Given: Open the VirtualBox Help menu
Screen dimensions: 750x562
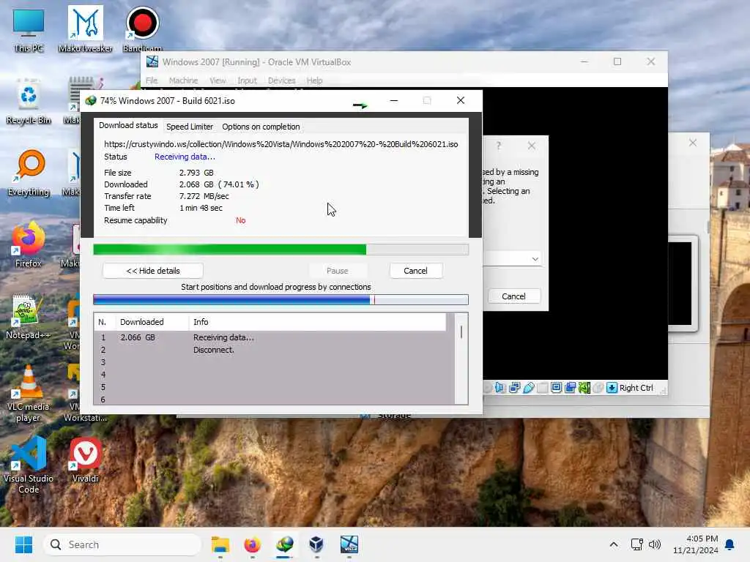Looking at the screenshot, I should tap(314, 80).
